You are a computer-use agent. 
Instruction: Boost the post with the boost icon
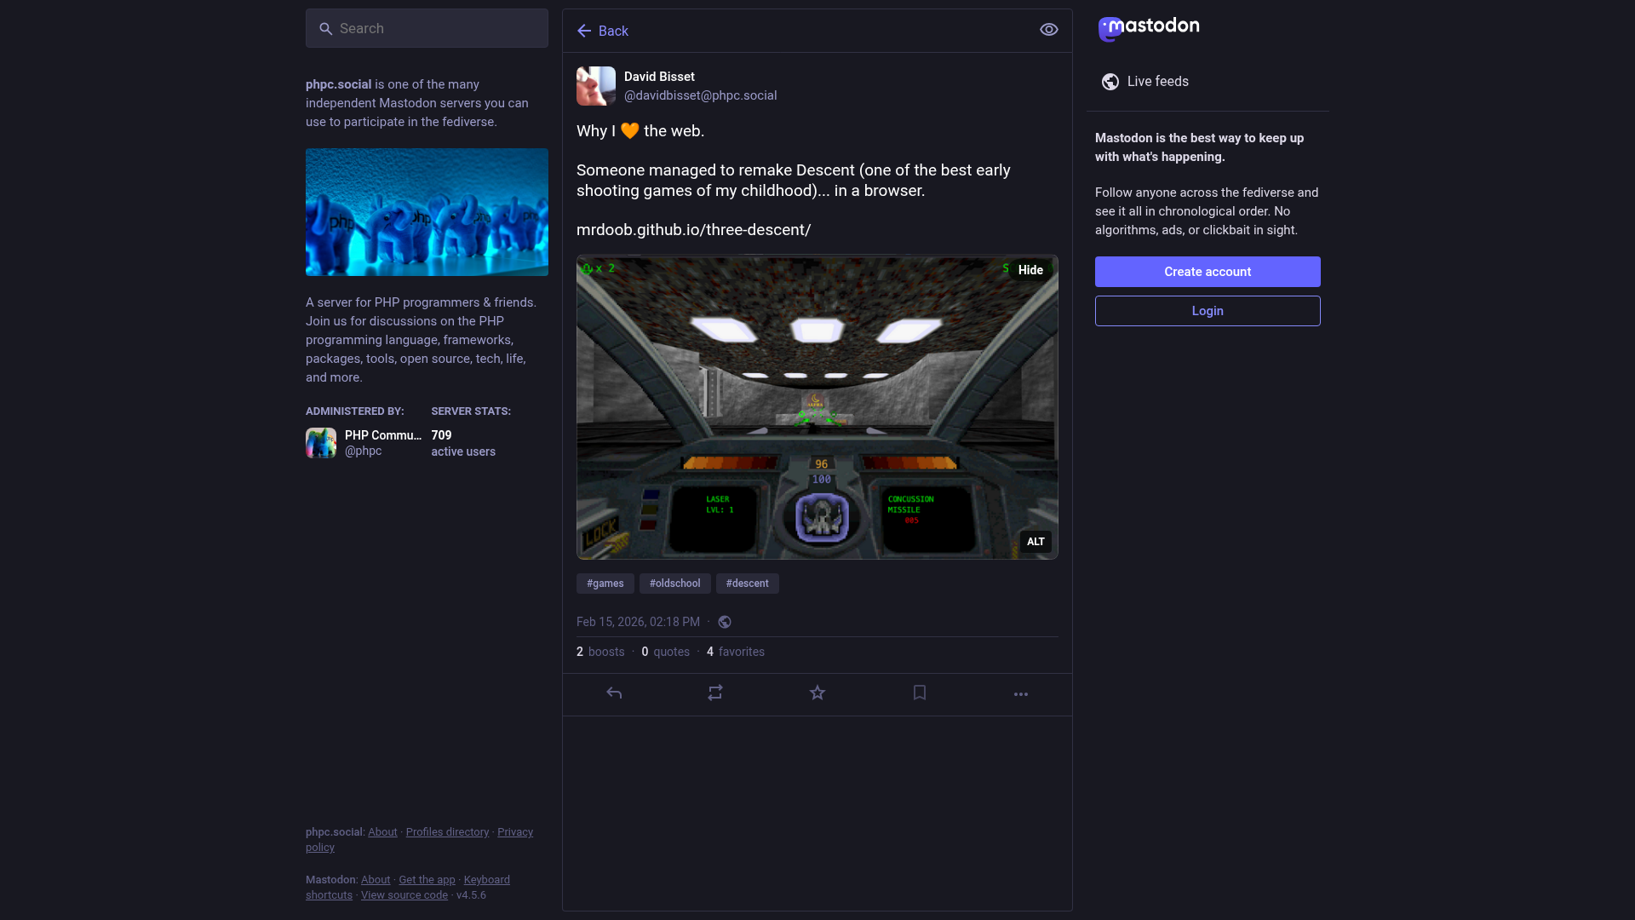click(715, 693)
